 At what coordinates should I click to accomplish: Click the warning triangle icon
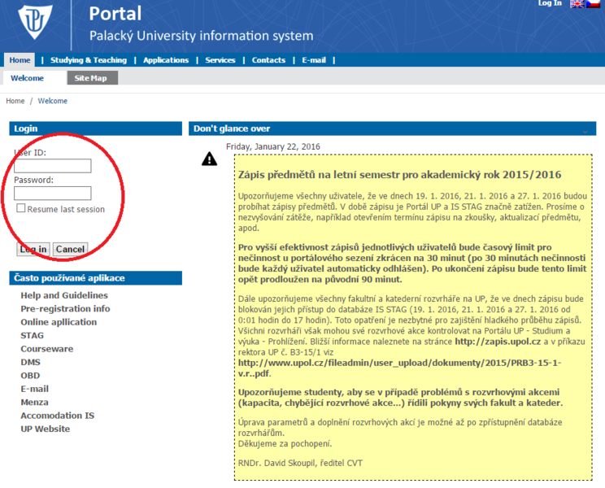[210, 159]
